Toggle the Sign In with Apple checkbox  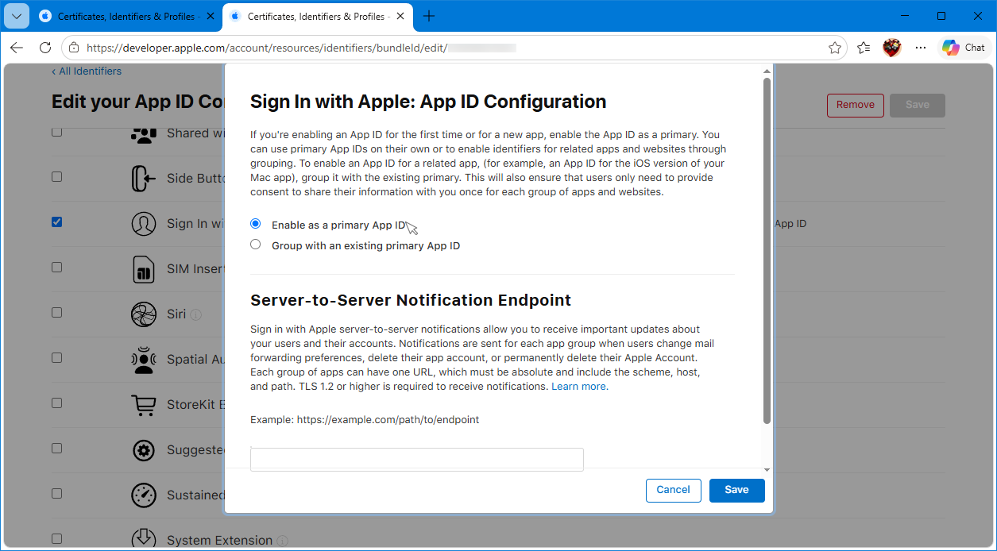pyautogui.click(x=56, y=222)
